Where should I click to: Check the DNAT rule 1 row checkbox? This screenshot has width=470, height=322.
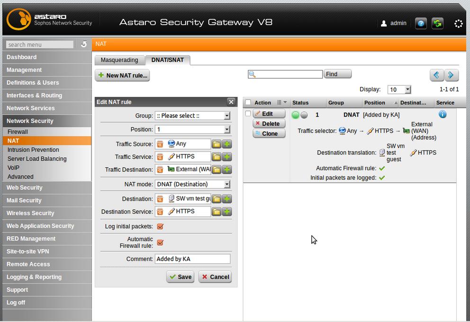pos(248,114)
